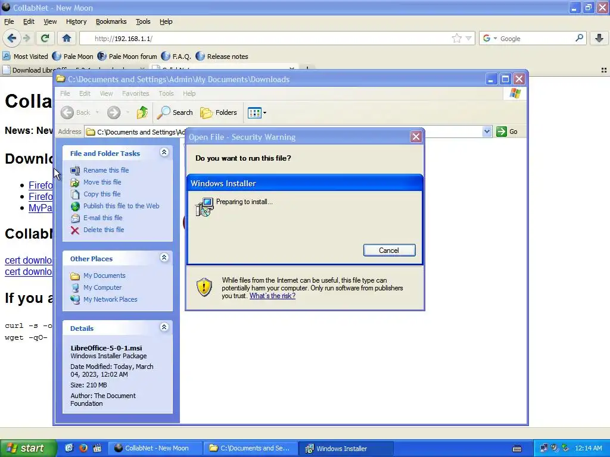The width and height of the screenshot is (610, 457).
Task: Click Delete this file task
Action: click(x=104, y=230)
